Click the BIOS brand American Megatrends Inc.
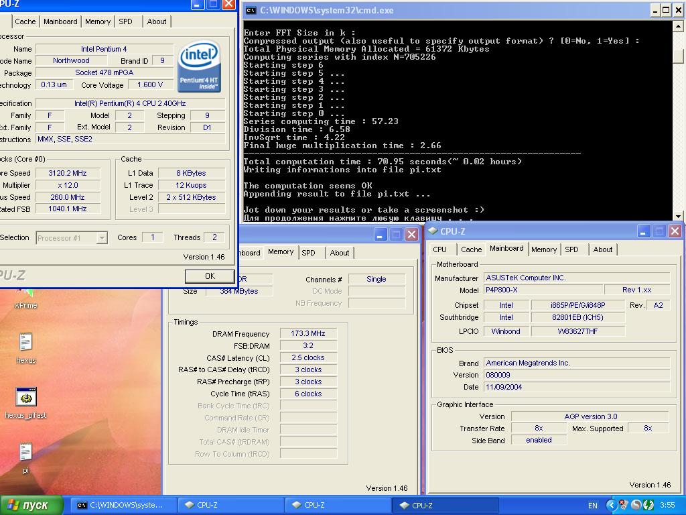Image resolution: width=686 pixels, height=515 pixels. pyautogui.click(x=577, y=363)
